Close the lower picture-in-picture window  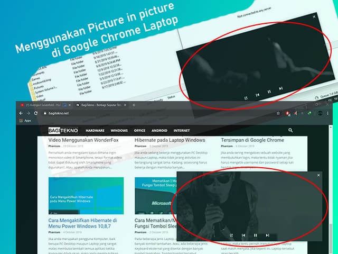point(318,175)
